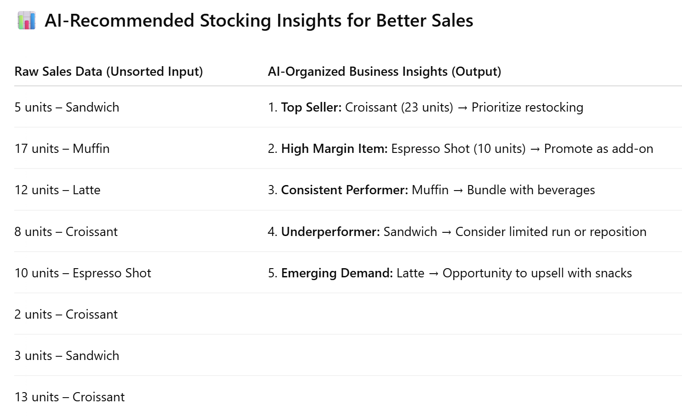Select the 'AI-Organized Business Insights (Output)' column header

click(x=385, y=72)
